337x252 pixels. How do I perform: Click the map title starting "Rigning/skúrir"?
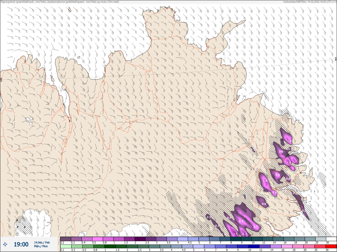(60, 2)
